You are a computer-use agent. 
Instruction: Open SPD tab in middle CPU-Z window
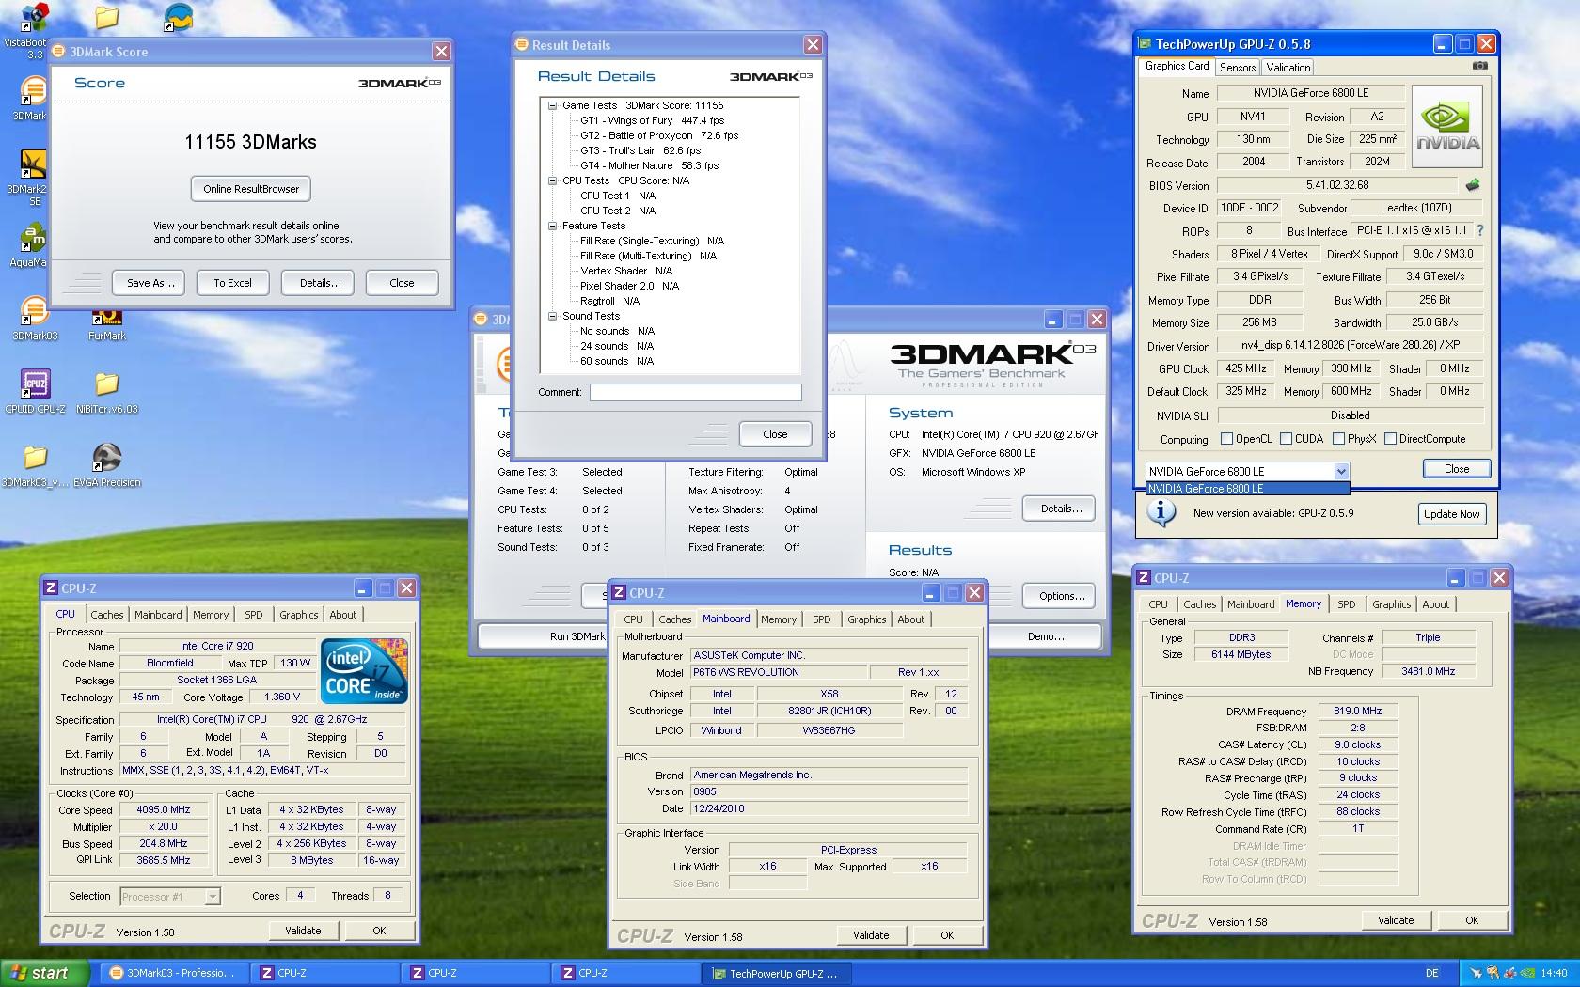pos(822,619)
